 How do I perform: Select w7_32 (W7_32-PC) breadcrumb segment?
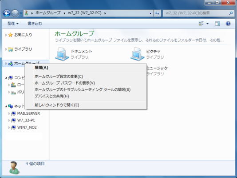(85, 13)
